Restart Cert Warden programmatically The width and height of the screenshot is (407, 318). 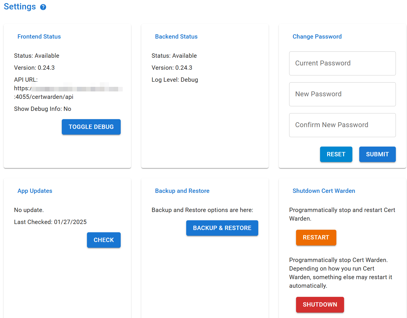[x=316, y=237]
